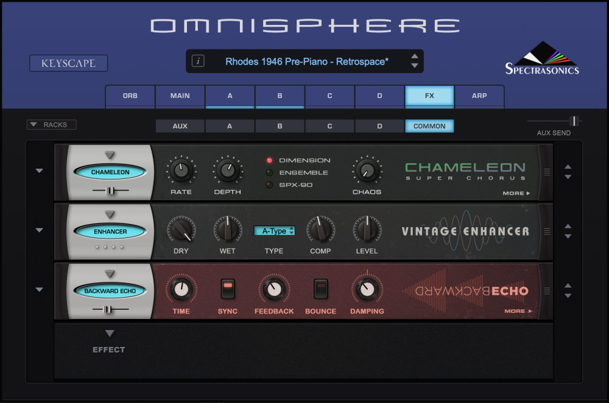Toggle the CHAMELEON effect power button
Image resolution: width=609 pixels, height=403 pixels.
[x=110, y=172]
